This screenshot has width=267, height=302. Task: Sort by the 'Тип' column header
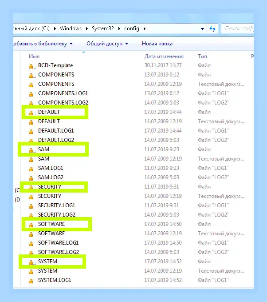click(202, 56)
